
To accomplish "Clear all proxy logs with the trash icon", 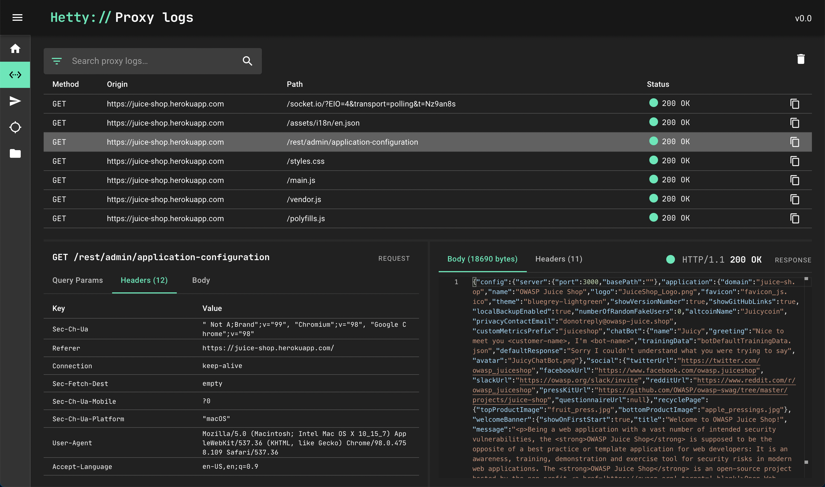I will coord(801,59).
